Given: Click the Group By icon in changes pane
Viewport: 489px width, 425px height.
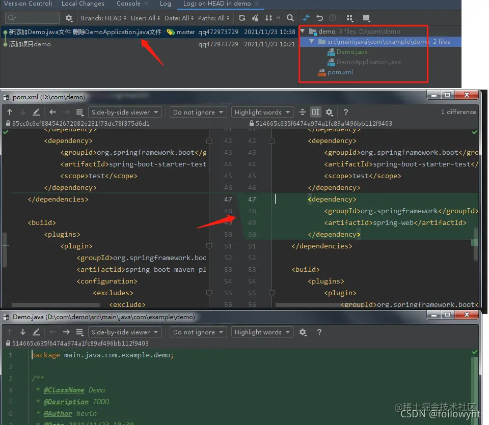Looking at the screenshot, I should click(350, 18).
